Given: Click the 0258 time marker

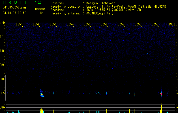Looking at the screenshot, I should (x=138, y=24).
